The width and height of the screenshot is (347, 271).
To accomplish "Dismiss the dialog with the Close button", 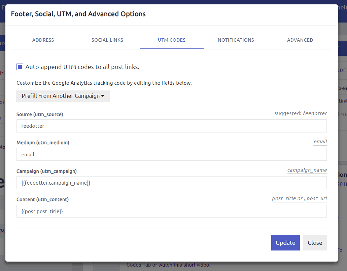I will coord(315,243).
